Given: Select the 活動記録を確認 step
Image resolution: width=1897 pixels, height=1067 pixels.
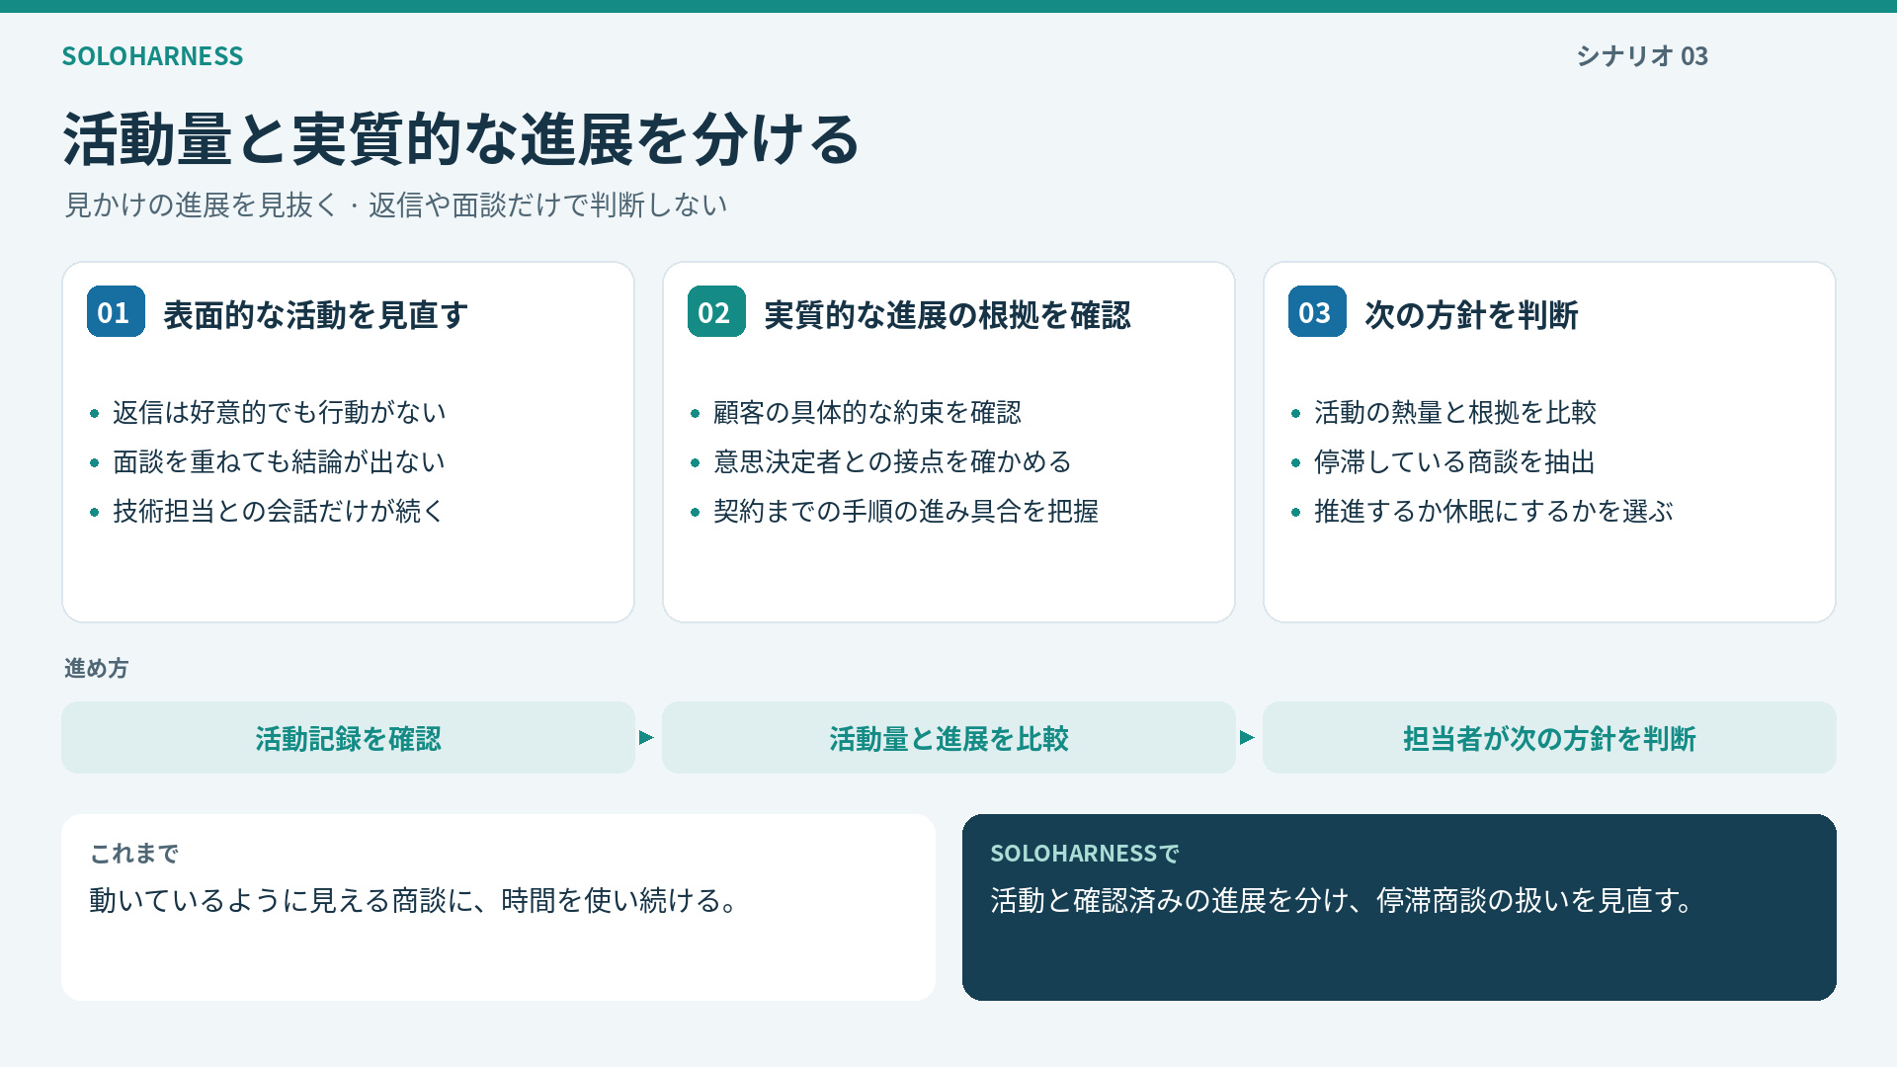Looking at the screenshot, I should click(348, 737).
